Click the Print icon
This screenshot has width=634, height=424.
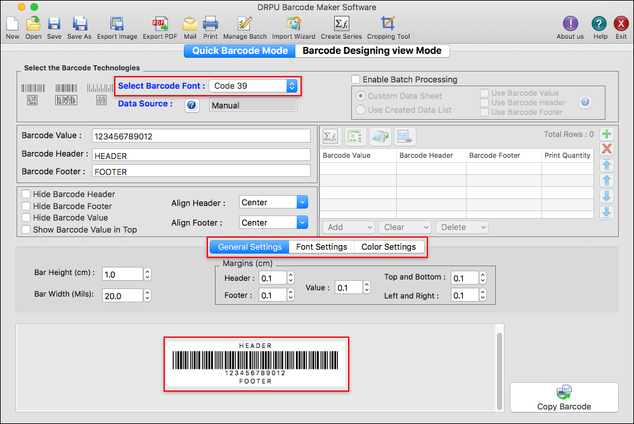point(210,24)
